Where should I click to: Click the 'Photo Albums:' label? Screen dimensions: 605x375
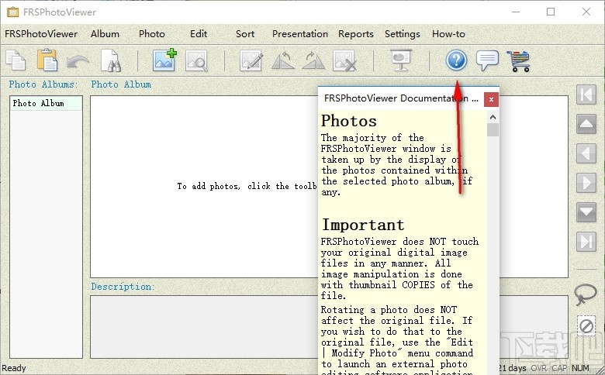coord(43,84)
